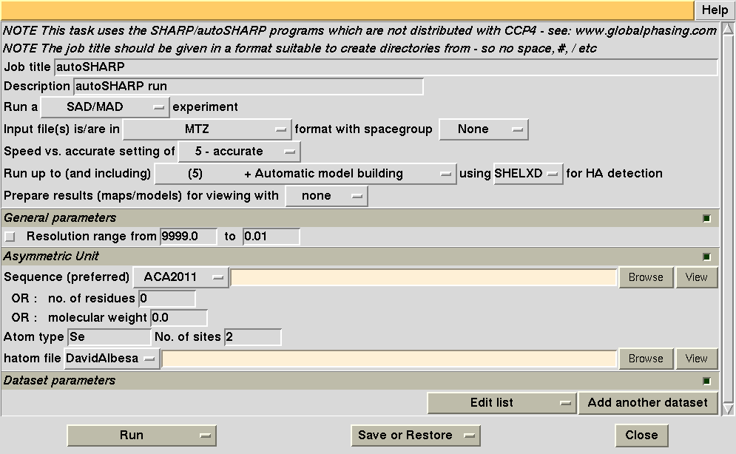The height and width of the screenshot is (454, 736).
Task: Click the vertical scrollbar track
Action: (728, 219)
